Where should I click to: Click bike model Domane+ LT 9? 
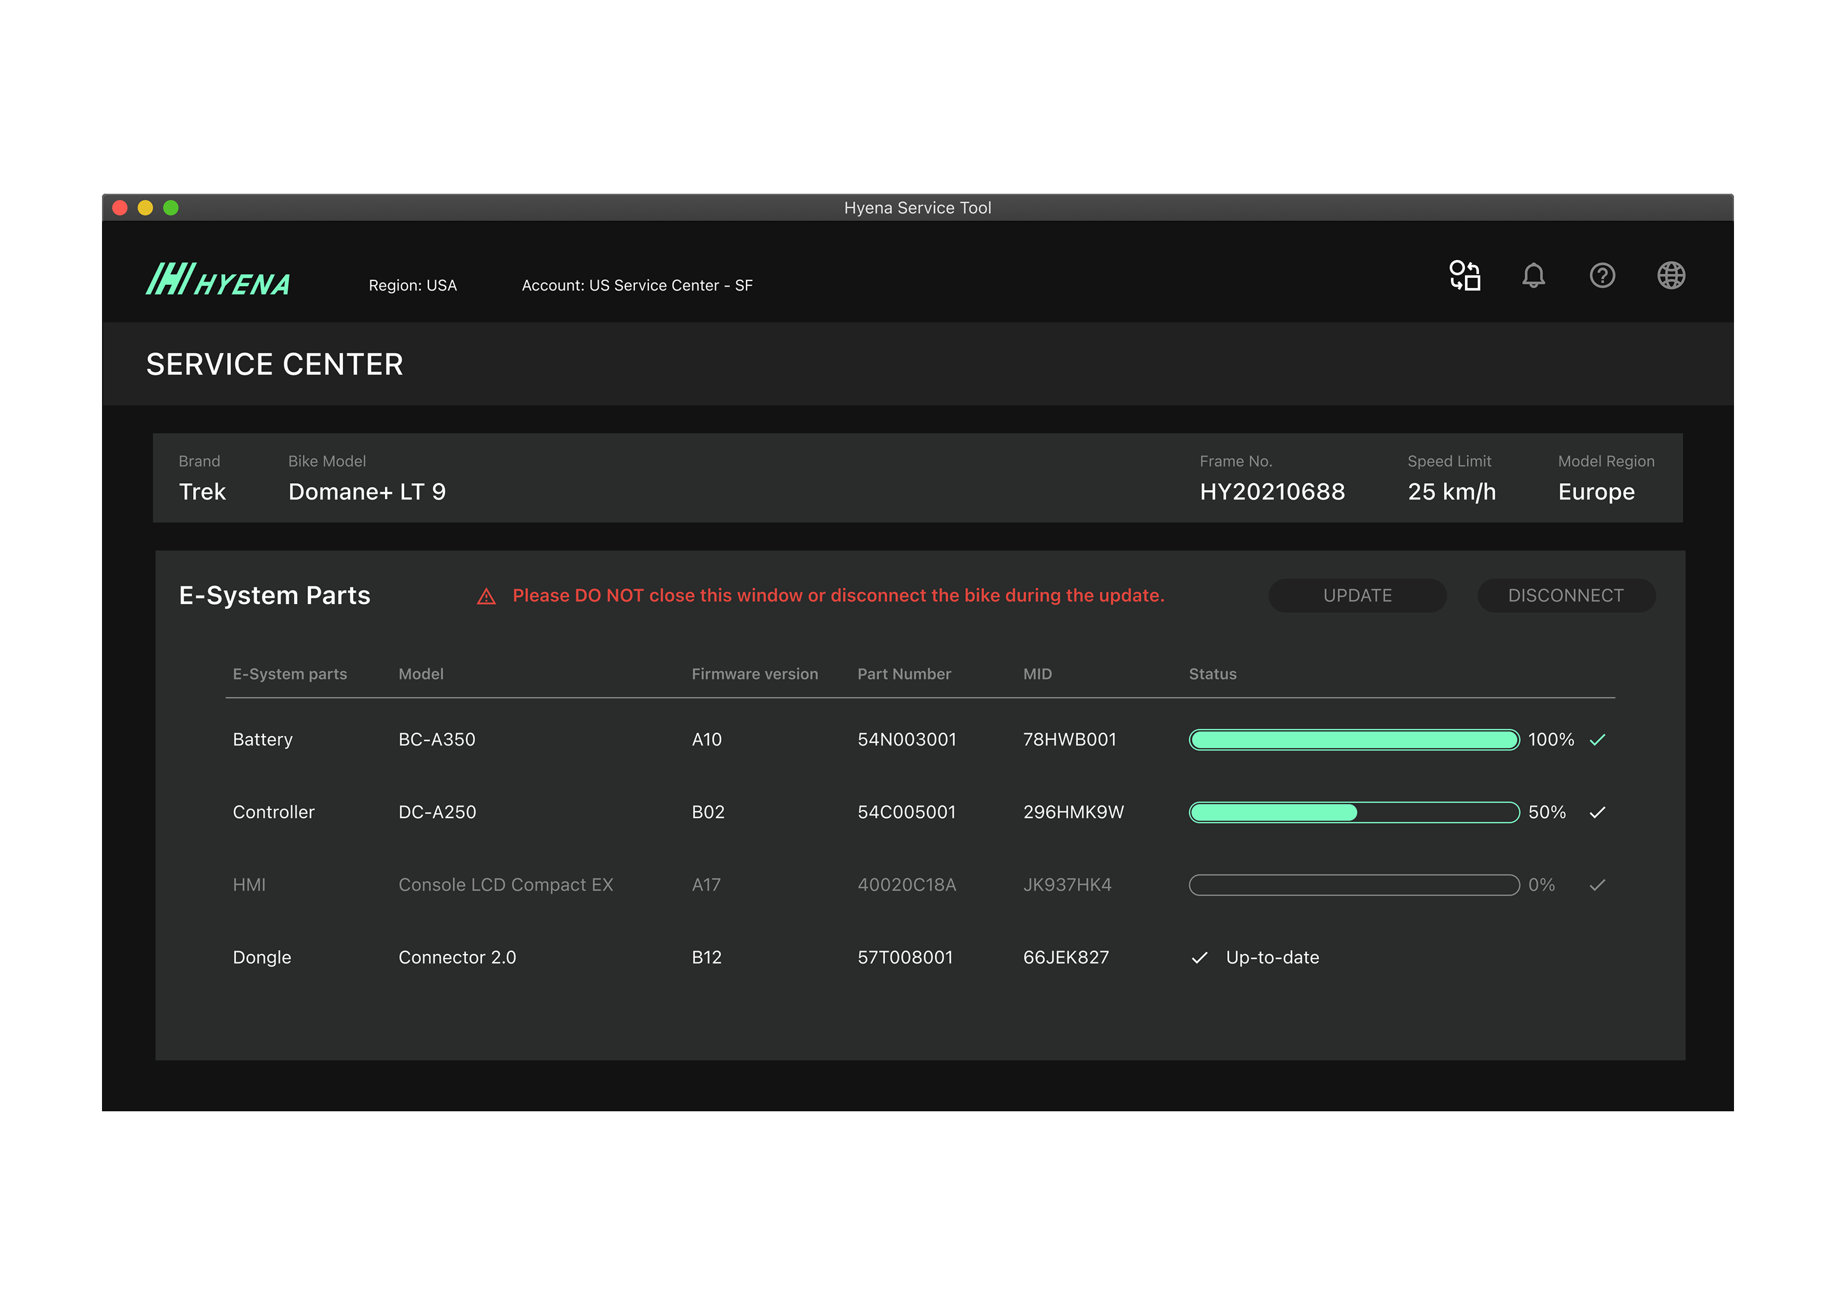(x=367, y=492)
